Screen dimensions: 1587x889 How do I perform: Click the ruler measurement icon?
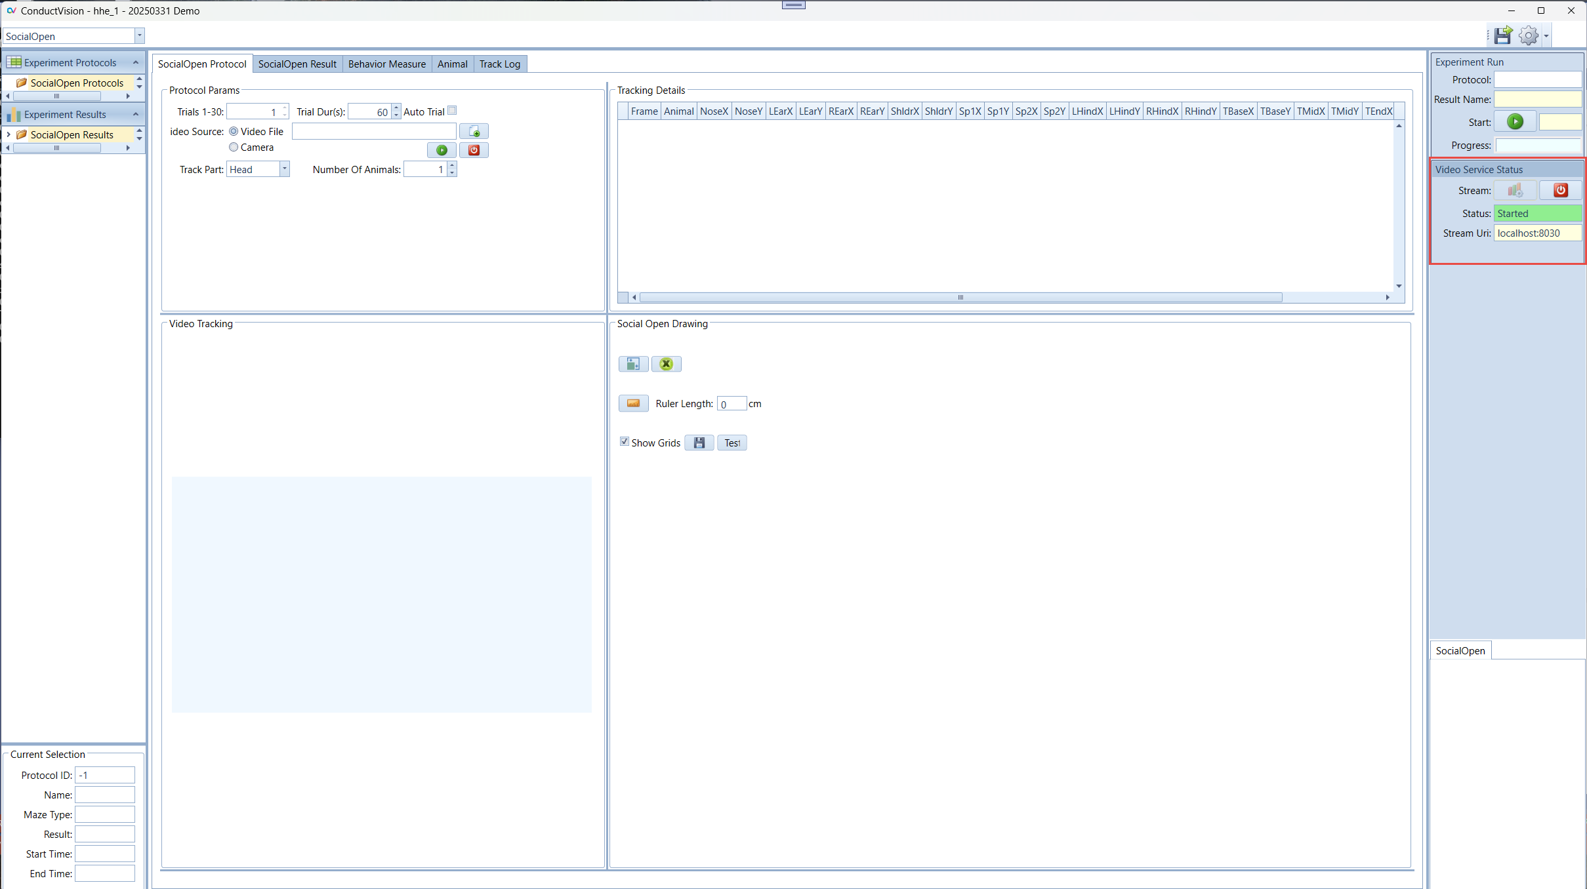point(633,403)
